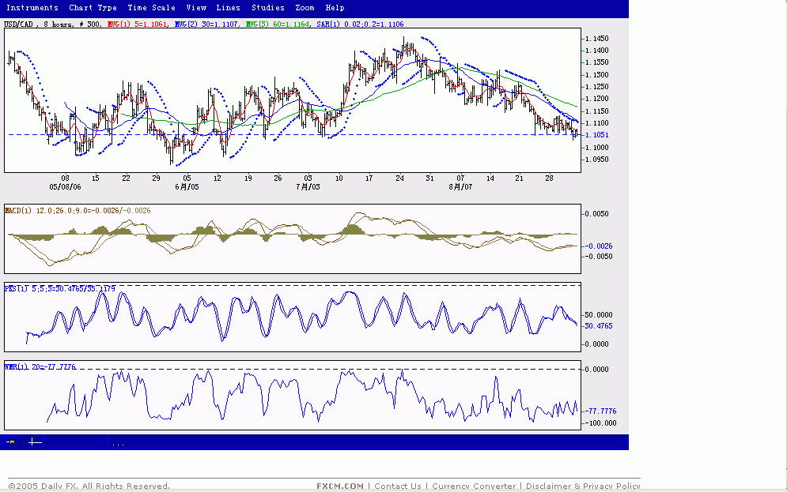Open the View menu

196,8
